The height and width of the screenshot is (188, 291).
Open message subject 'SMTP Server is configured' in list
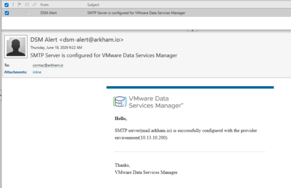click(x=136, y=13)
